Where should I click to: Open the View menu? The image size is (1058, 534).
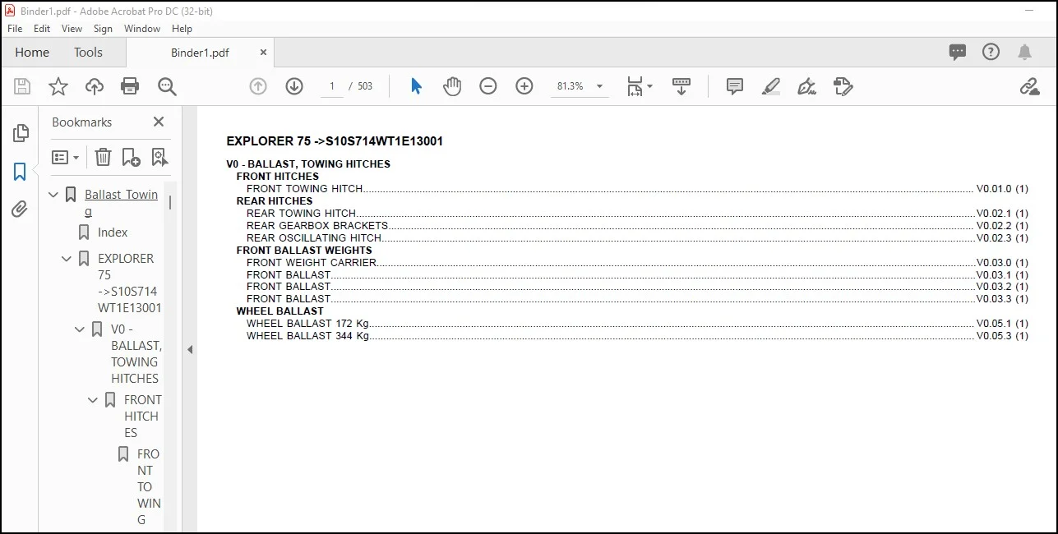point(72,28)
